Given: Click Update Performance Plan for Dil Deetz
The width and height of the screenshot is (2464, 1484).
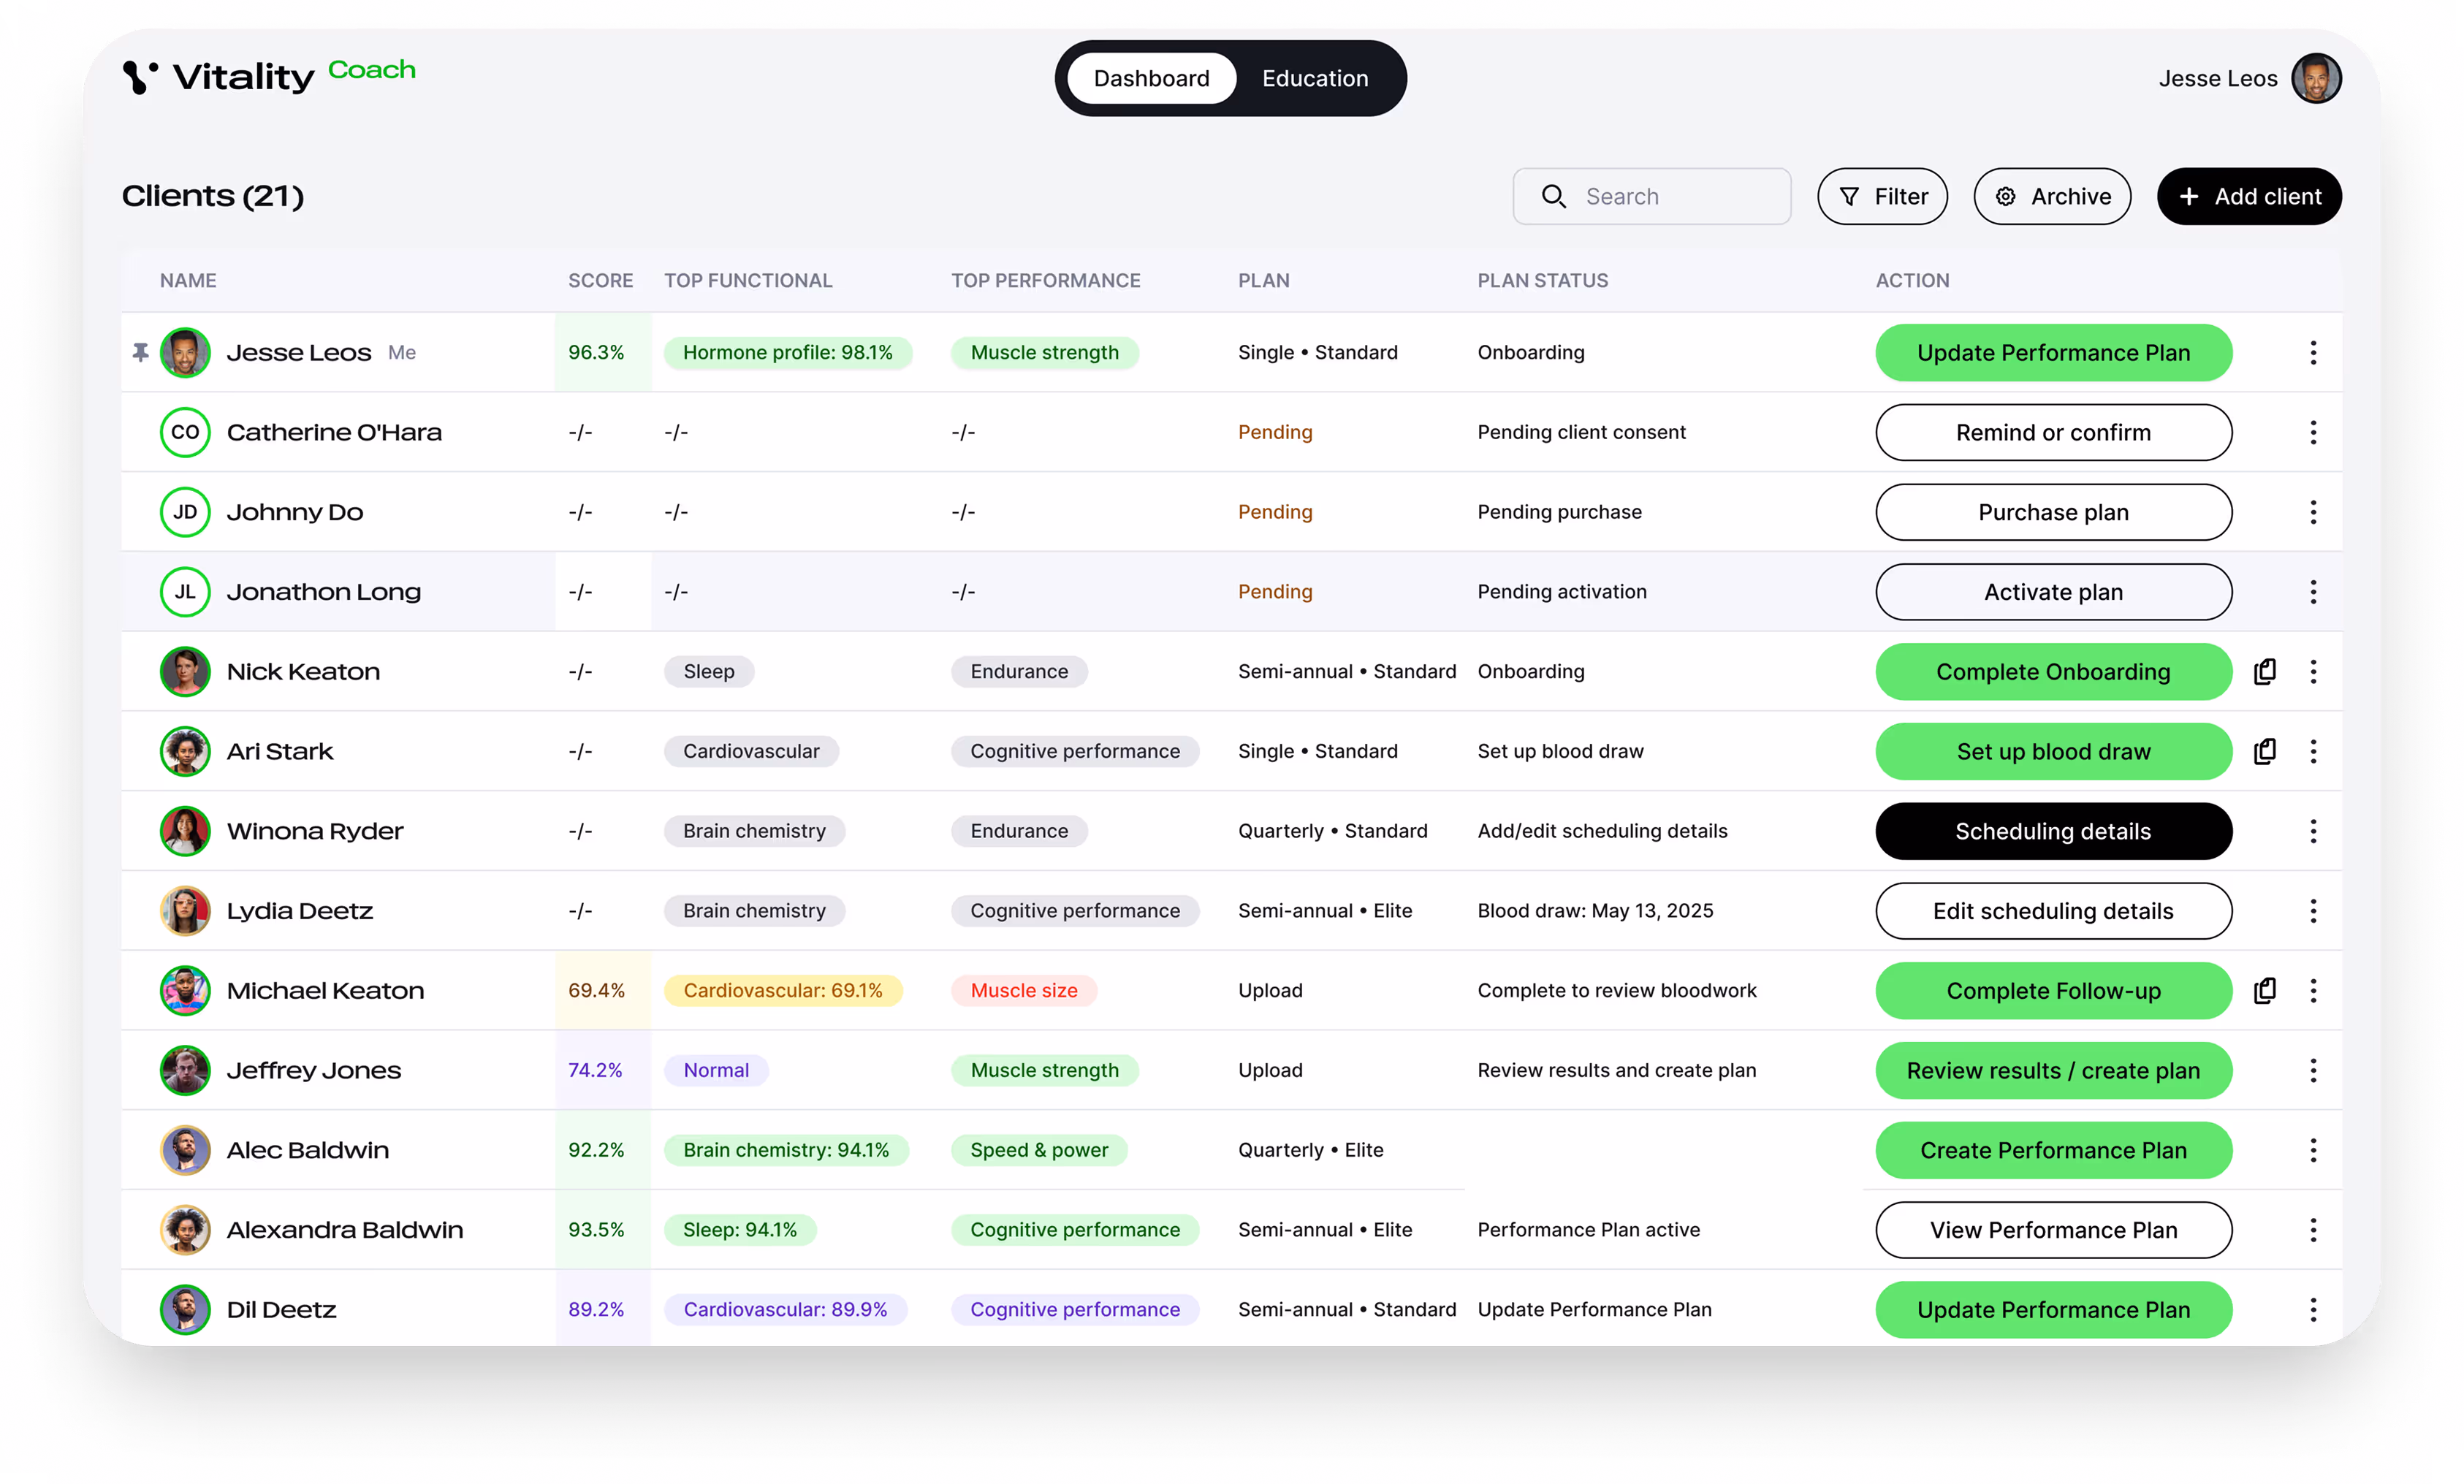Looking at the screenshot, I should point(2053,1309).
